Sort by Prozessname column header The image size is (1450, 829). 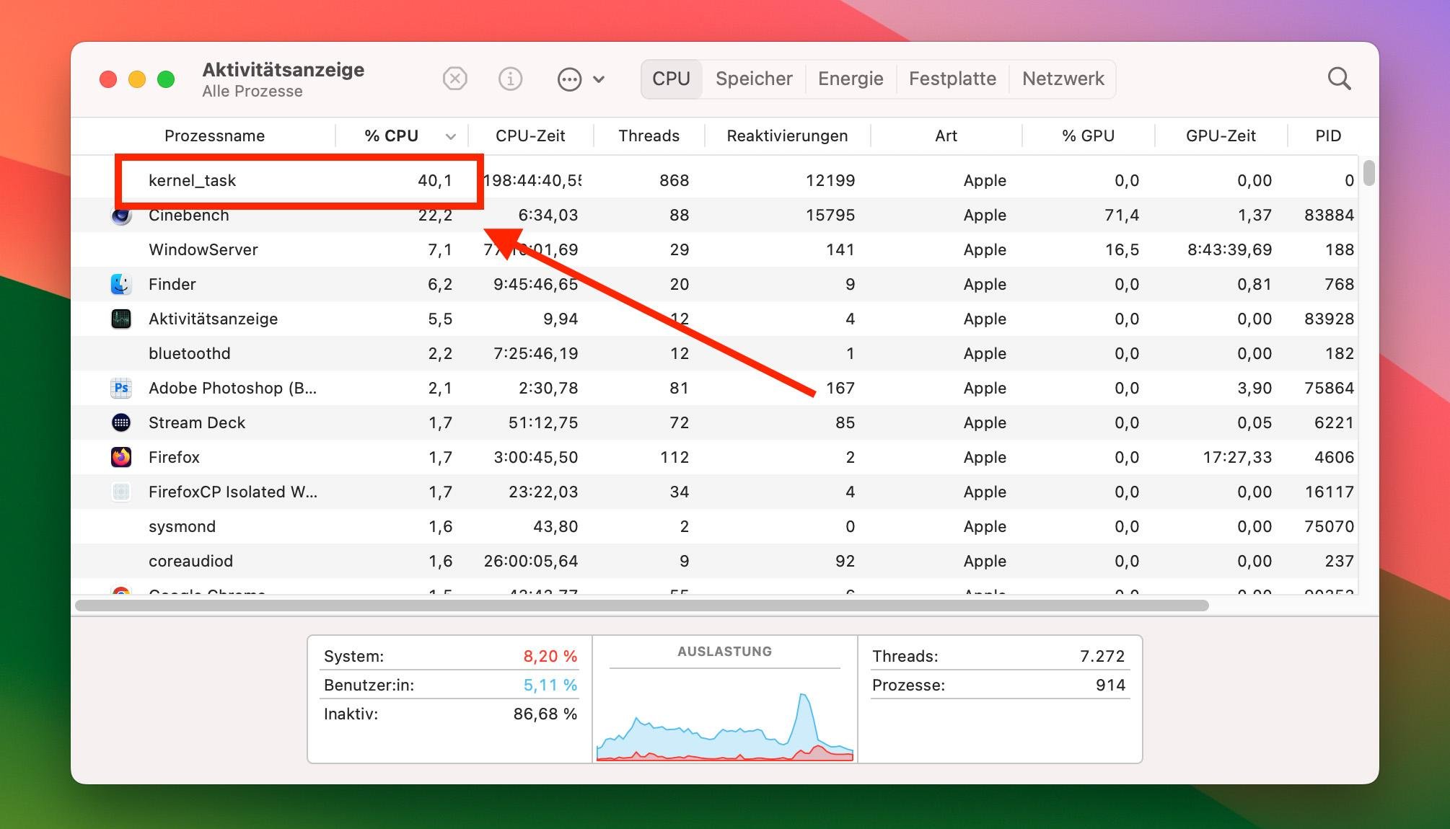[214, 136]
